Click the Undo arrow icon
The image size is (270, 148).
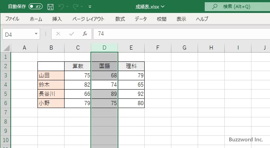click(x=62, y=7)
